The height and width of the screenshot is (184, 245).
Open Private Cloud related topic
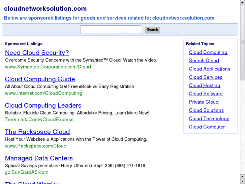coord(204,102)
